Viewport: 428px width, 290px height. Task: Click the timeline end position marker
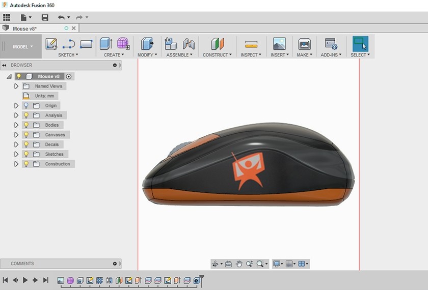pyautogui.click(x=201, y=278)
